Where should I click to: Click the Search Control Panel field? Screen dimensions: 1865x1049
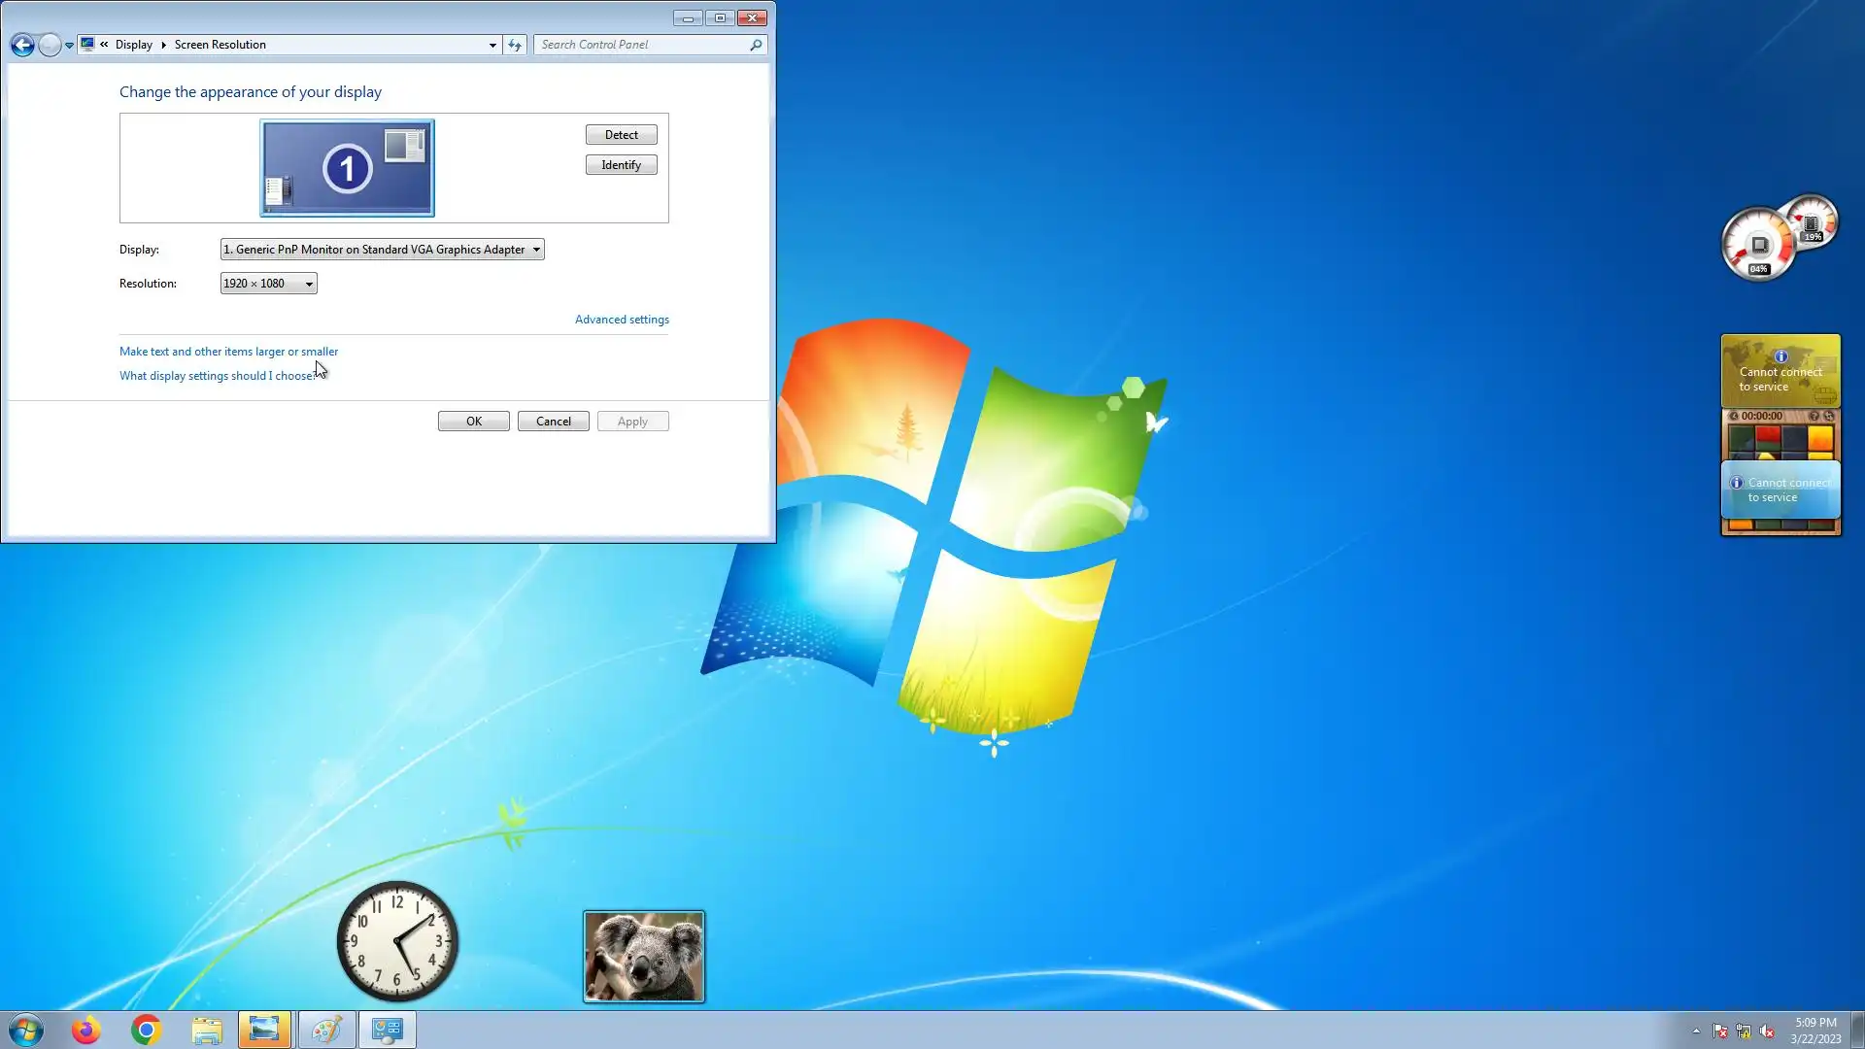point(641,45)
